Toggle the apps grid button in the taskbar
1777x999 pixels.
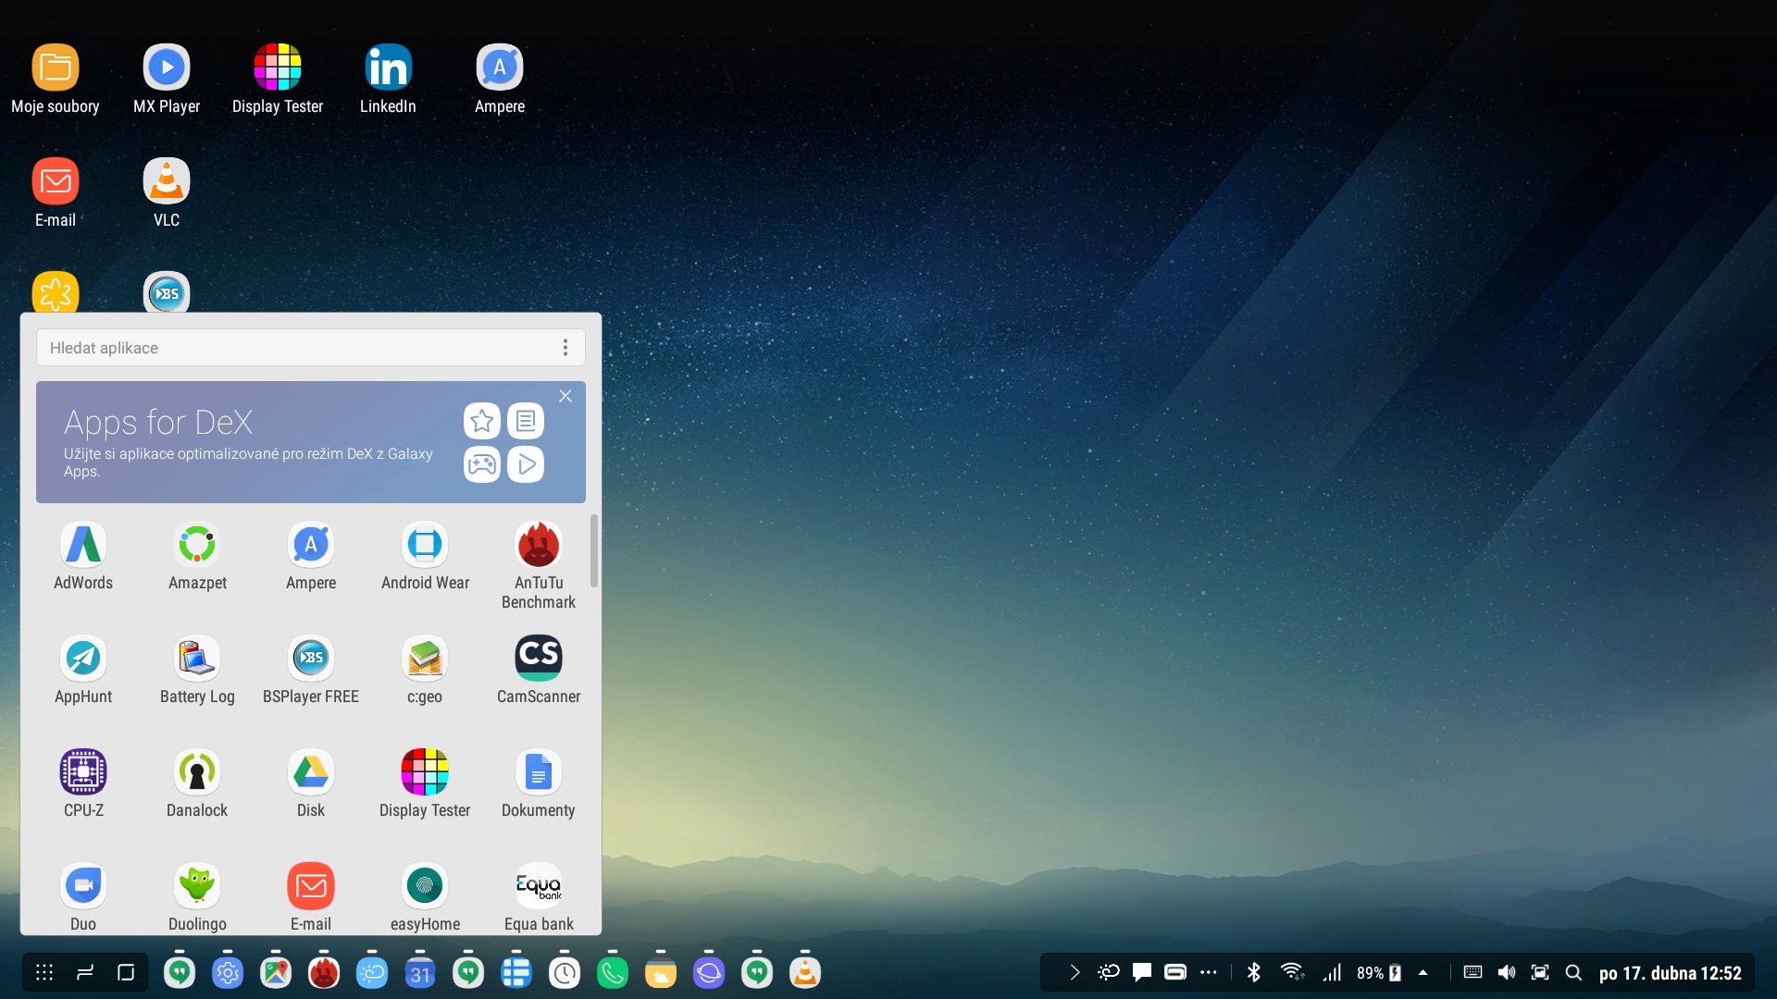(x=44, y=972)
